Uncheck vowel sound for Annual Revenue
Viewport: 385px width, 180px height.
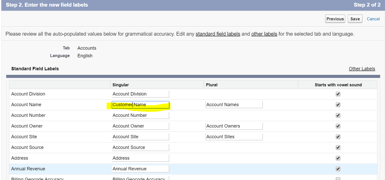tap(338, 169)
